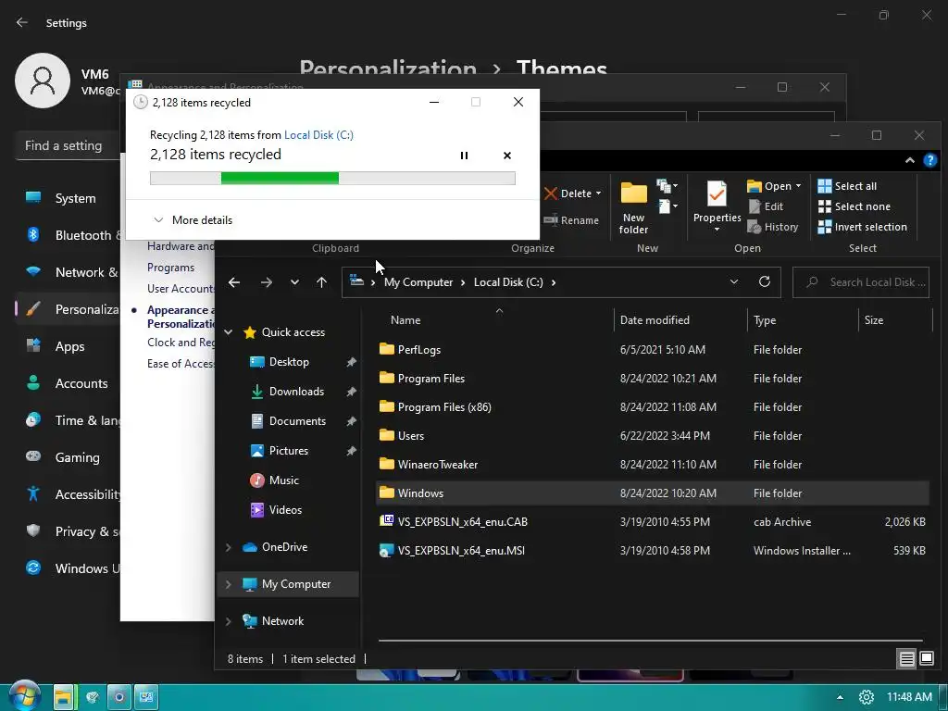948x711 pixels.
Task: Click Select none in the ribbon
Action: [854, 206]
